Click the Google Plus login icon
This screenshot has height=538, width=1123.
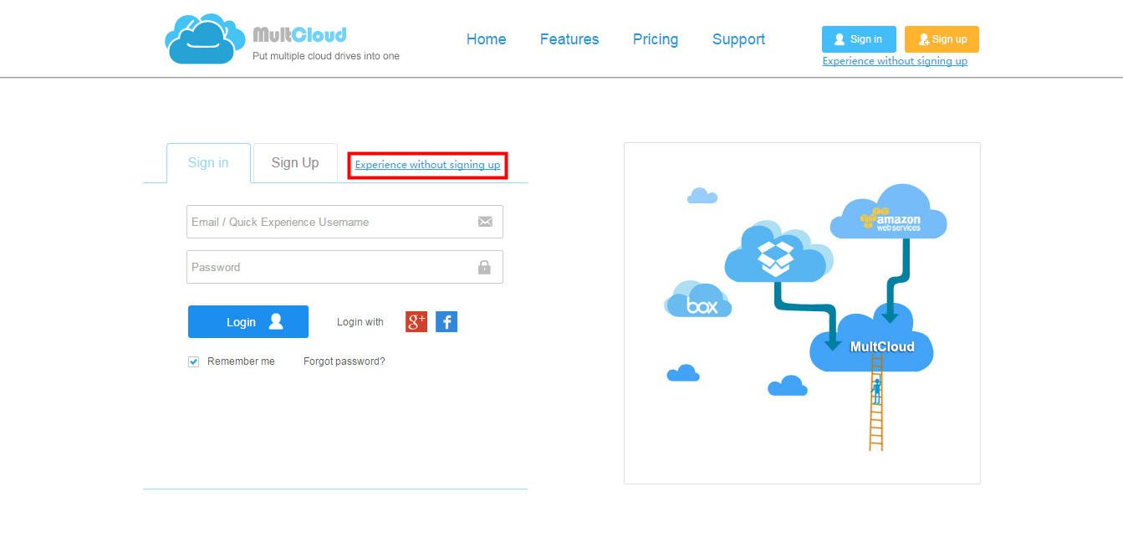tap(416, 321)
